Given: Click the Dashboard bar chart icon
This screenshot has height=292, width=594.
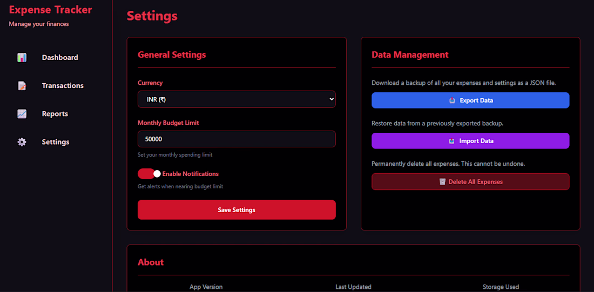Looking at the screenshot, I should click(x=22, y=58).
